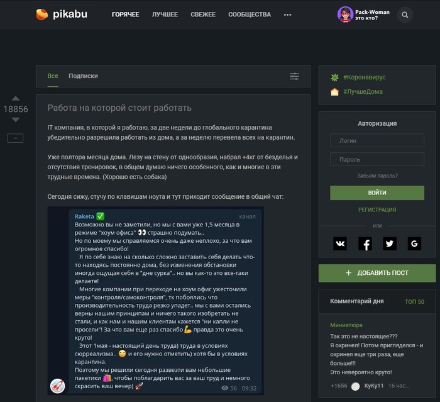Click the Pikabu logo icon

pos(42,14)
